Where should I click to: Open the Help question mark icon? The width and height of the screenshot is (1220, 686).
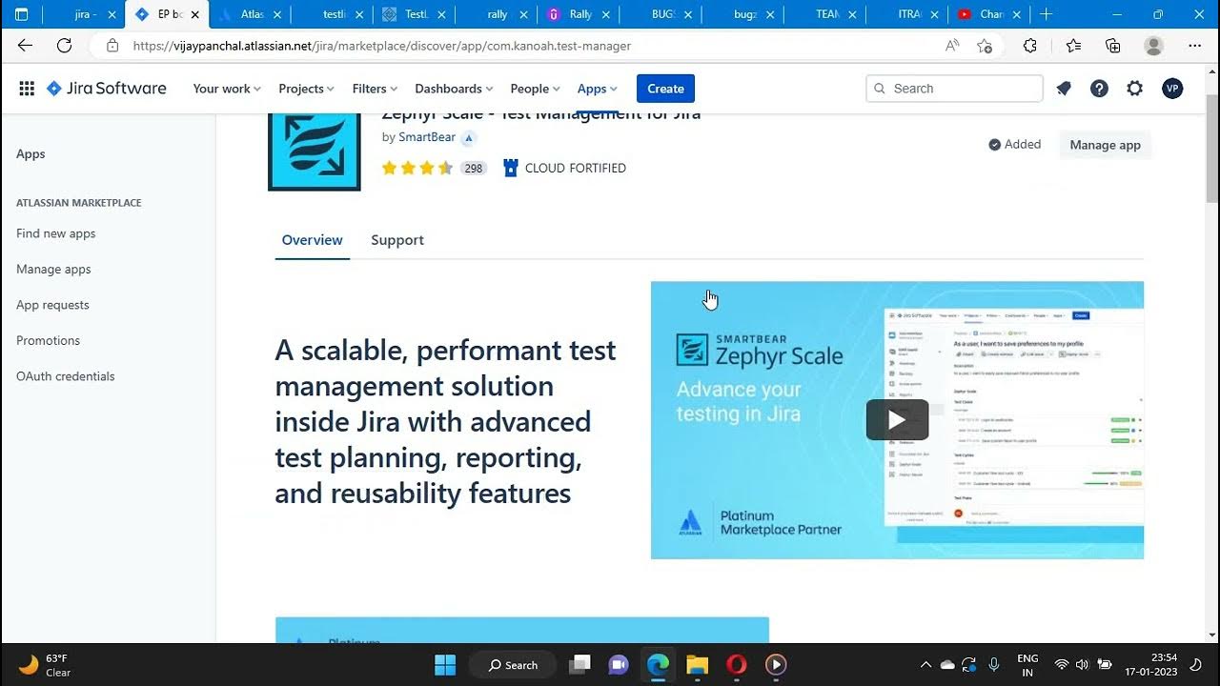(1099, 89)
